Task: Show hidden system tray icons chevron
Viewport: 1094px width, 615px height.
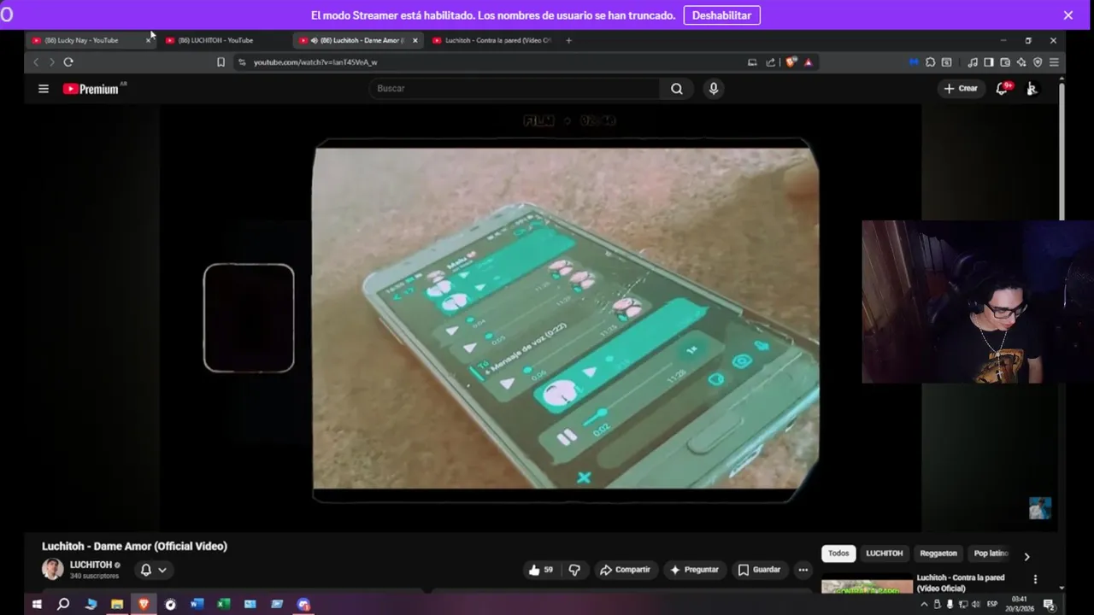Action: pyautogui.click(x=924, y=604)
